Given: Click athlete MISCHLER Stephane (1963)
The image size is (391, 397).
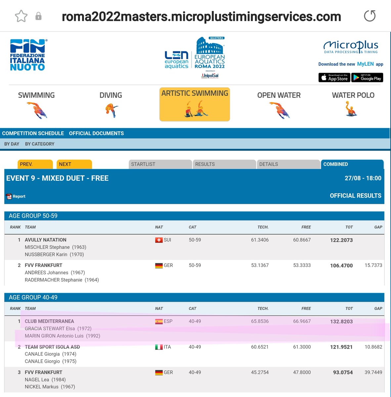Looking at the screenshot, I should point(56,247).
